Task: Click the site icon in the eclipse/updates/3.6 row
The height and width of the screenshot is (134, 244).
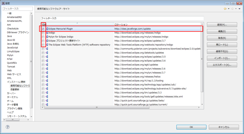Action: pos(47,61)
